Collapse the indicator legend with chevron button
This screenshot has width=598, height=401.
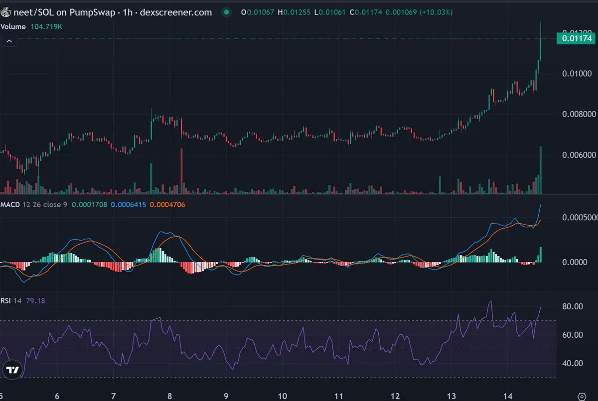[10, 41]
